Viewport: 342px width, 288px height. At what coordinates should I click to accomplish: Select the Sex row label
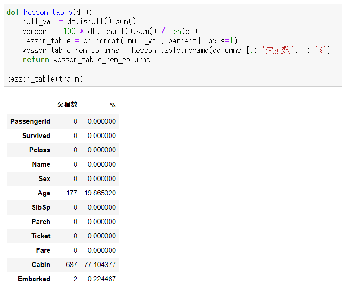pos(44,179)
